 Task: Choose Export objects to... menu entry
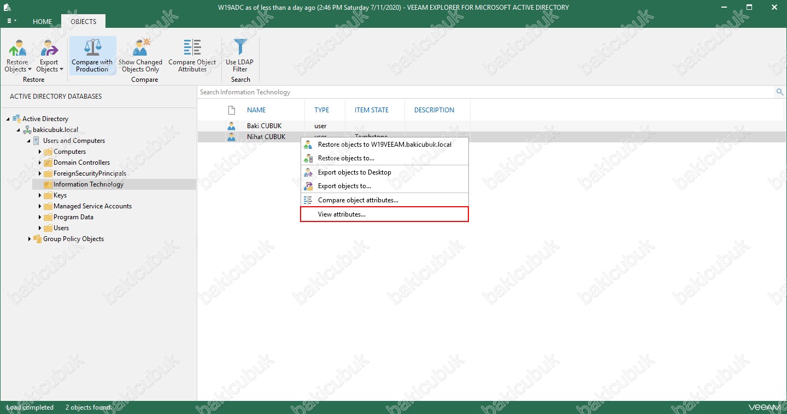point(385,186)
